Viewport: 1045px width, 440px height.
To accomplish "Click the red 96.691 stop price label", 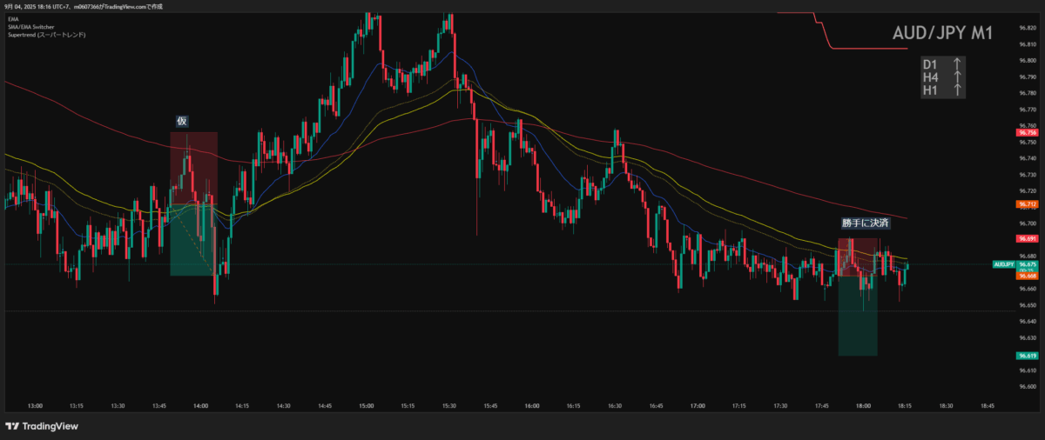I will click(x=1027, y=238).
